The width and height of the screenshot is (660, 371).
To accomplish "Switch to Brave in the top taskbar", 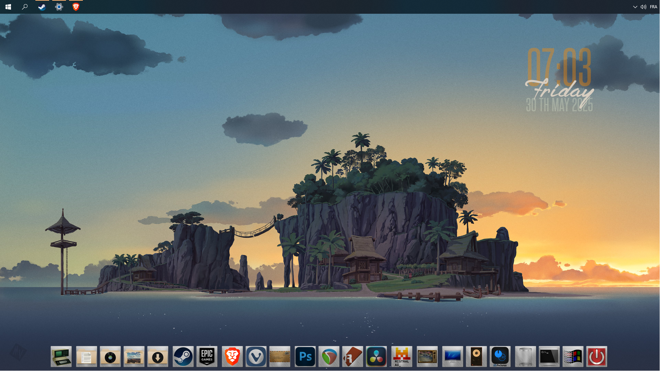I will coord(76,7).
